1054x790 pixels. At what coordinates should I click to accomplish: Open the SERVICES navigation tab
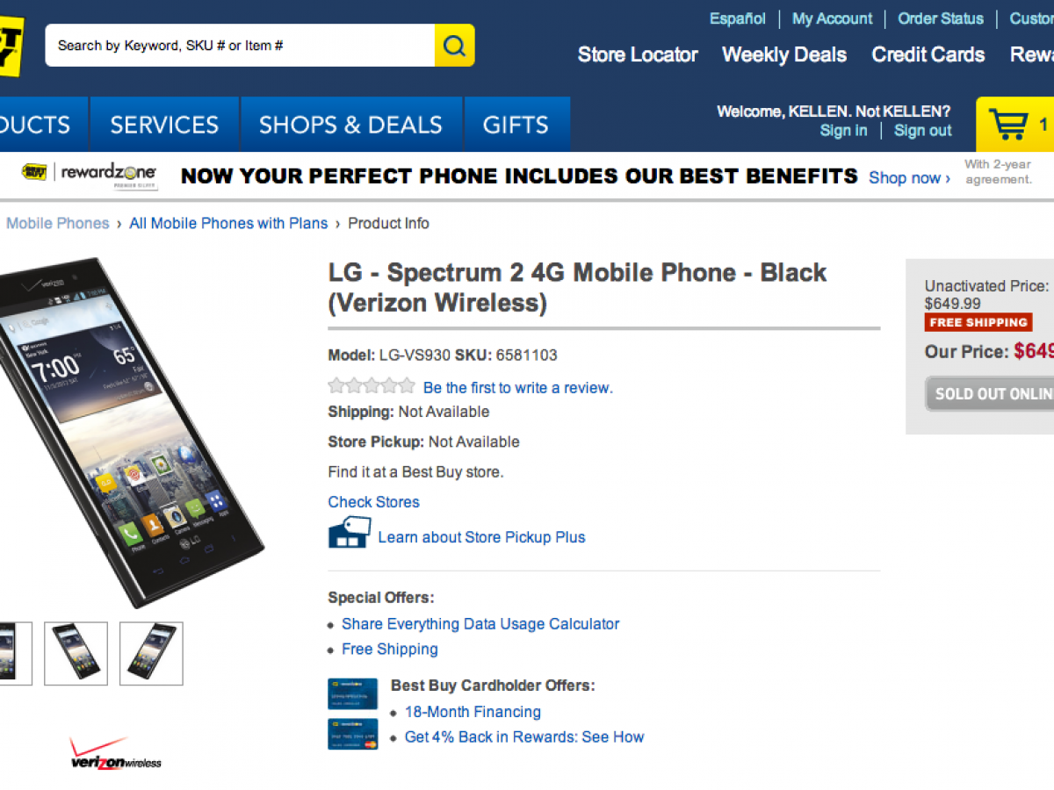pyautogui.click(x=164, y=125)
